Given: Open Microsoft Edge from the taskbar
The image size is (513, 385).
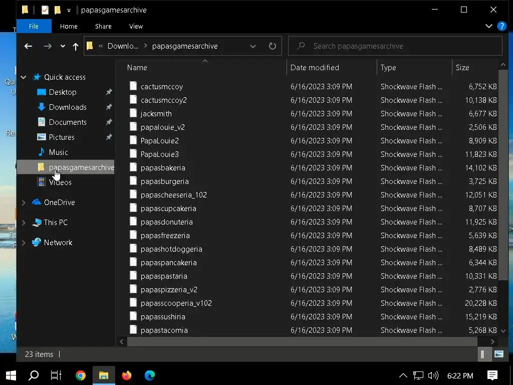Looking at the screenshot, I should (150, 375).
